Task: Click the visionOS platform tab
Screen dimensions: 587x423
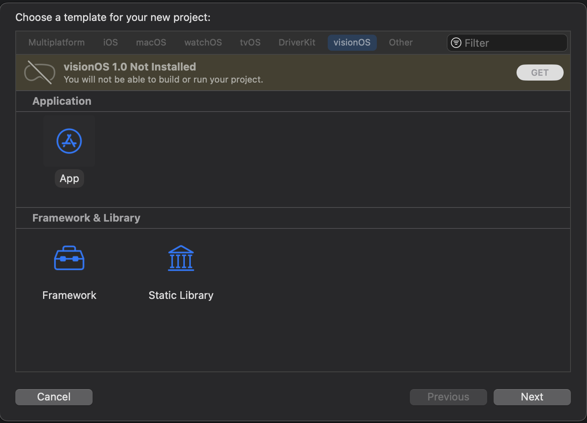Action: pos(352,42)
